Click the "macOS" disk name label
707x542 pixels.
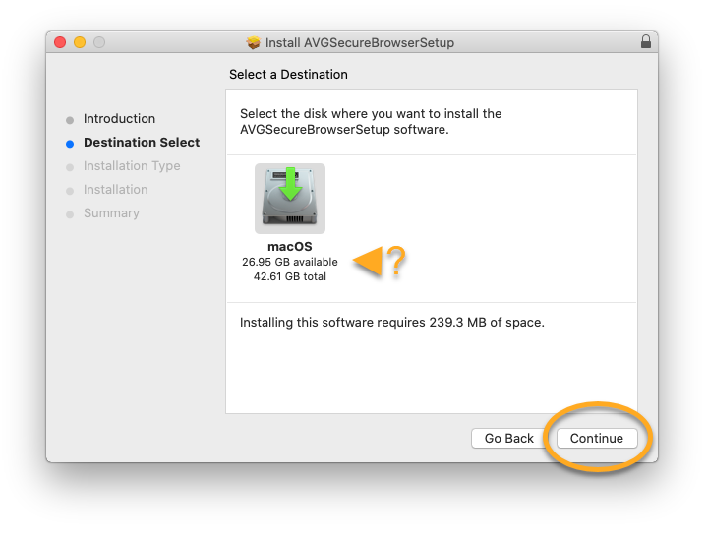pos(289,246)
